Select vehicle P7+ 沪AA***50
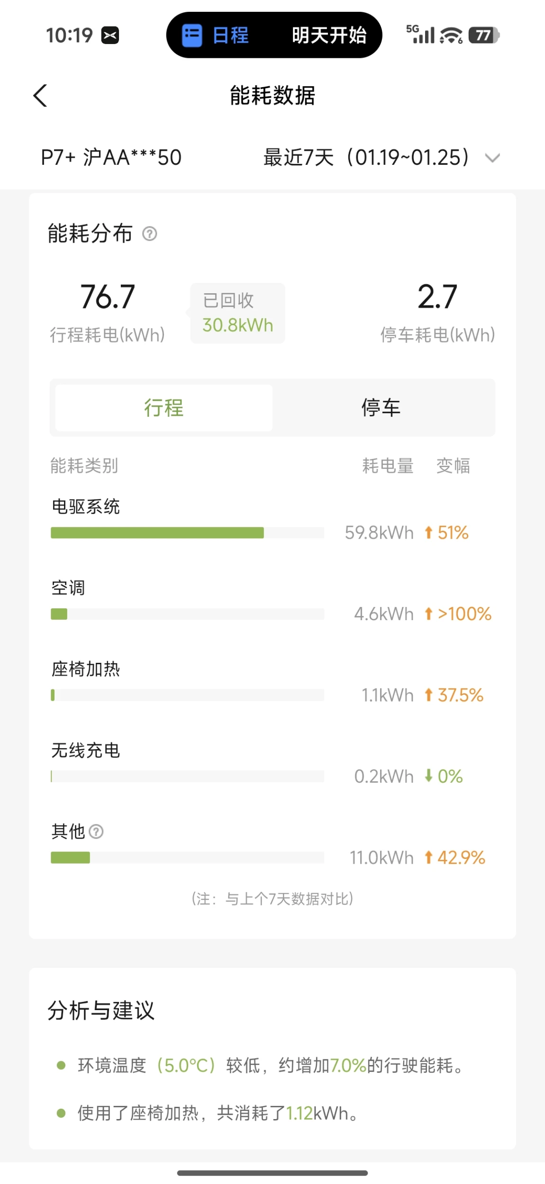This screenshot has height=1184, width=545. (111, 157)
